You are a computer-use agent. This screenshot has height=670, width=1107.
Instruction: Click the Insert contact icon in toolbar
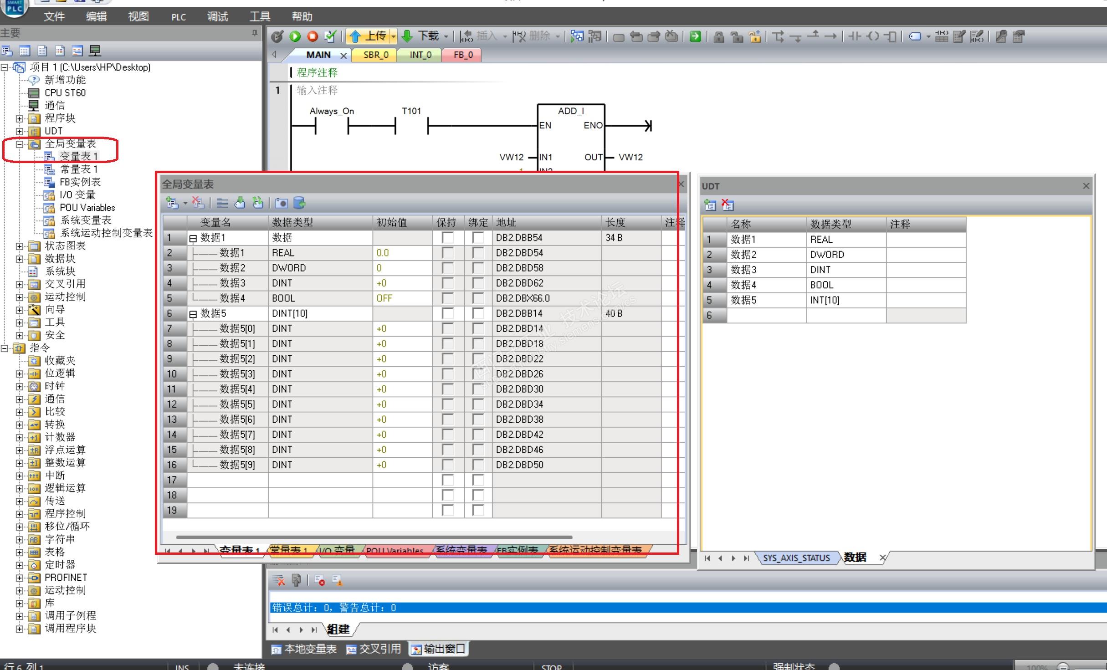pos(855,36)
